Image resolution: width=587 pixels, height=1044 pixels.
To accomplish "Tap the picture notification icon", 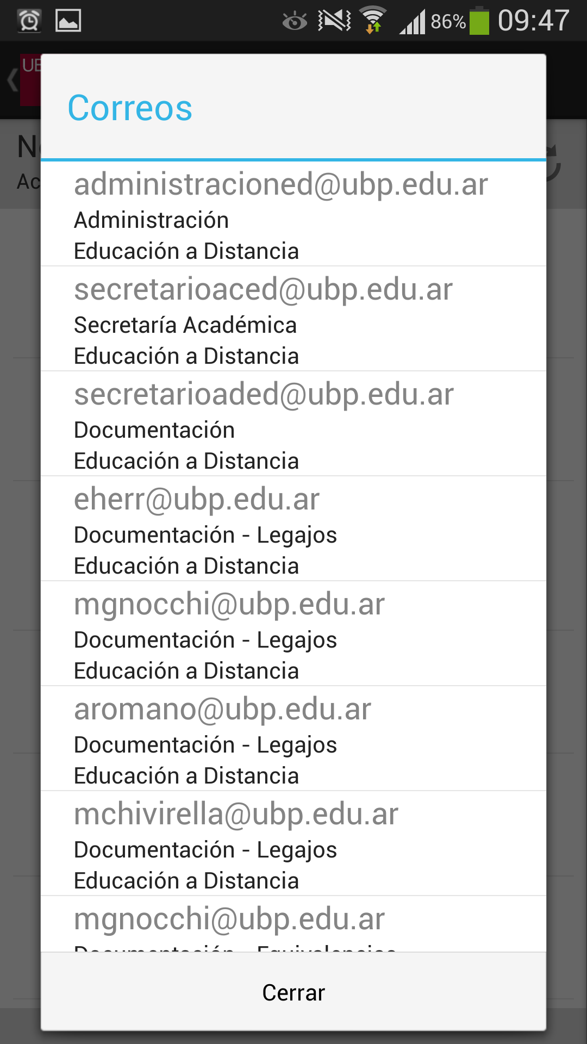I will click(68, 21).
